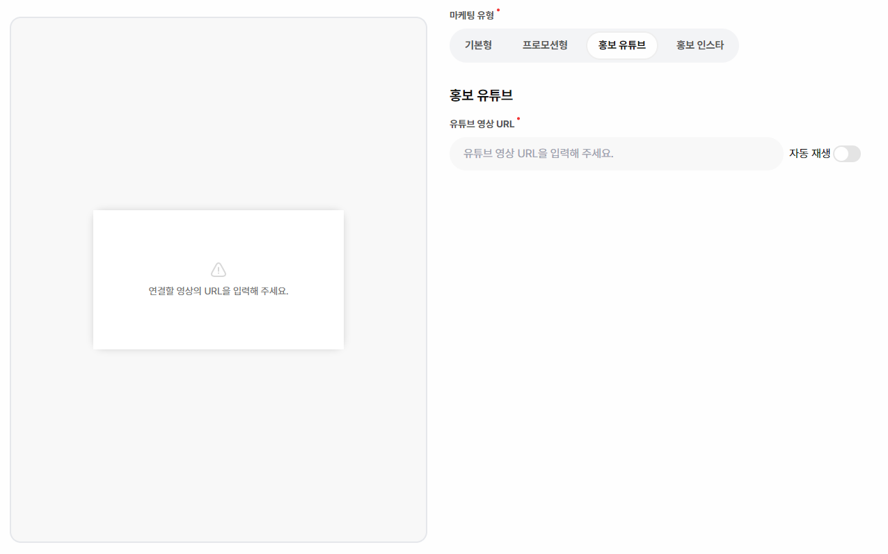Viewport: 888px width, 554px height.
Task: Click the warning triangle icon in preview
Action: click(x=219, y=270)
